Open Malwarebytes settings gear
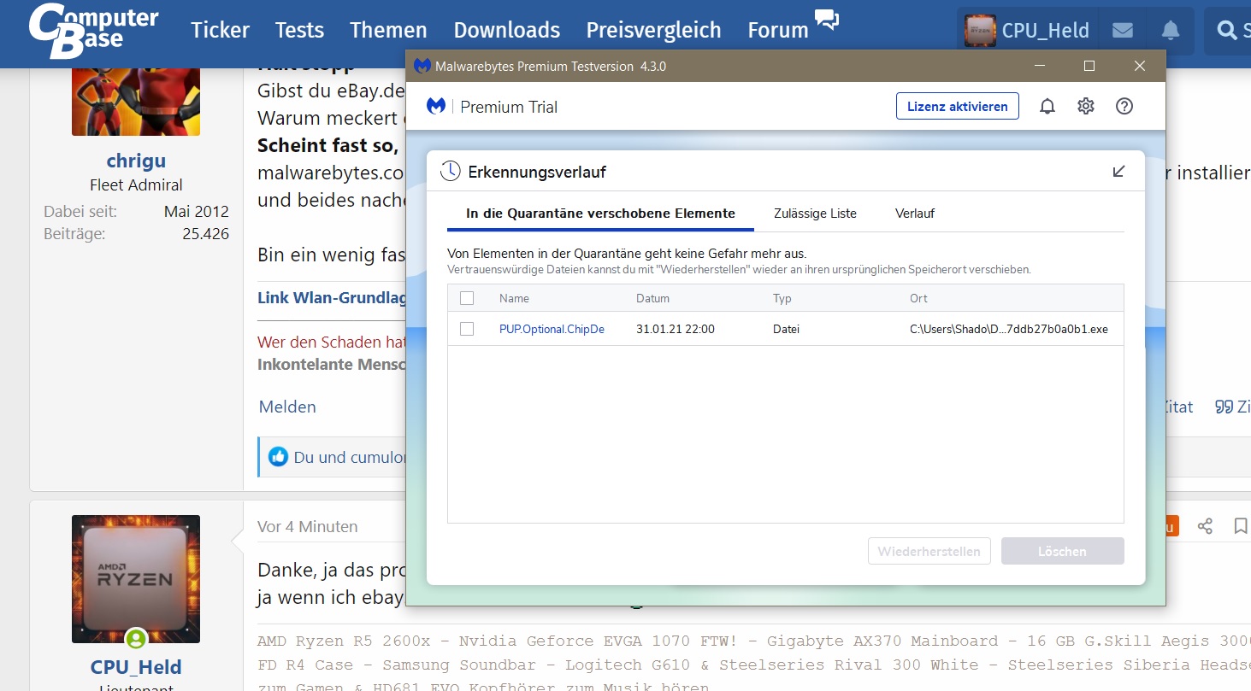 pyautogui.click(x=1086, y=106)
